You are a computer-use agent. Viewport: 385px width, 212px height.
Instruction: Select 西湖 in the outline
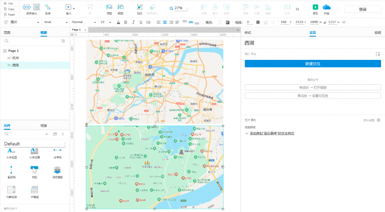(x=15, y=65)
